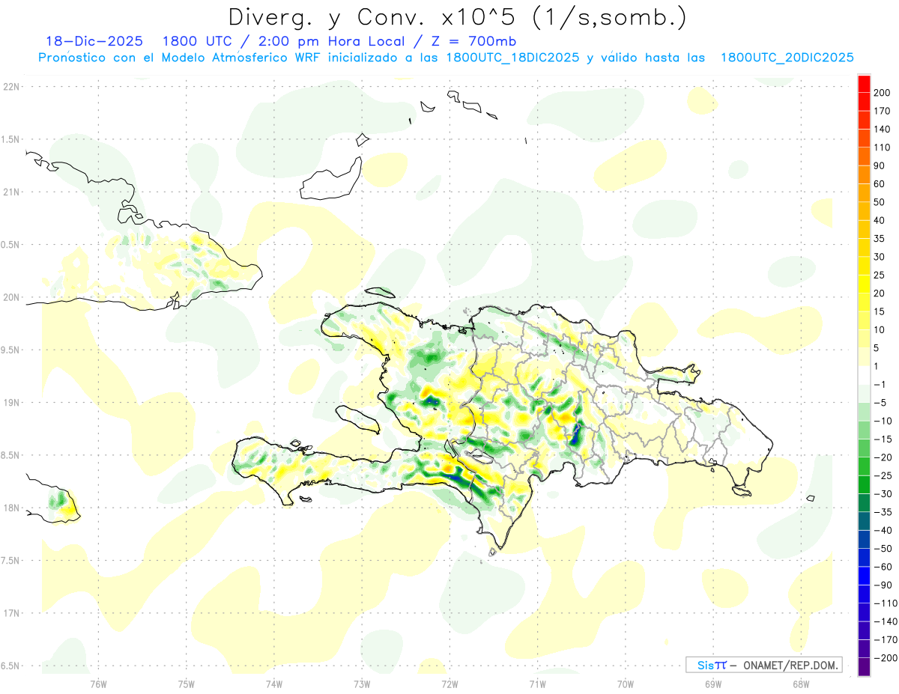Click the colorbar value '200' at top
The image size is (899, 694).
[882, 93]
